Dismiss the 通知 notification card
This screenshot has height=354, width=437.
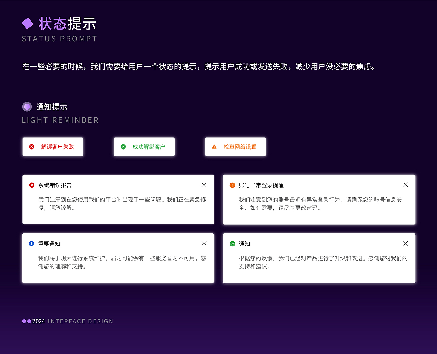point(405,243)
